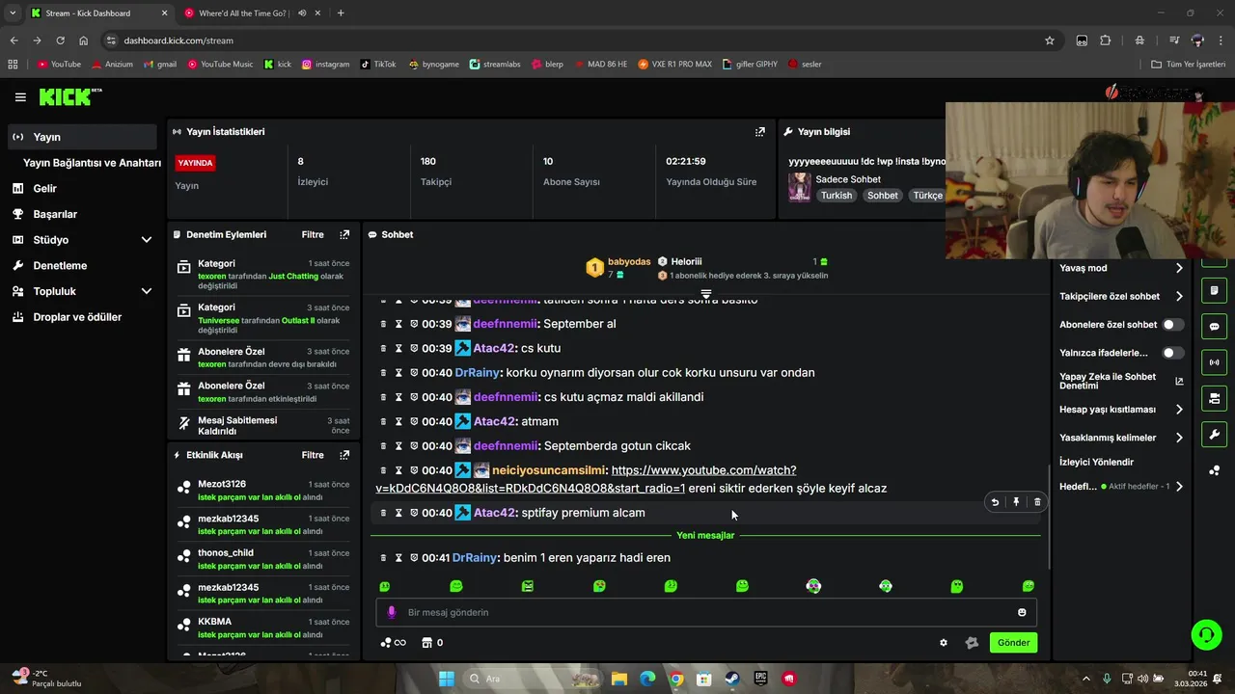Click the three-dots icon in right sidebar
The image size is (1235, 694).
(1214, 470)
